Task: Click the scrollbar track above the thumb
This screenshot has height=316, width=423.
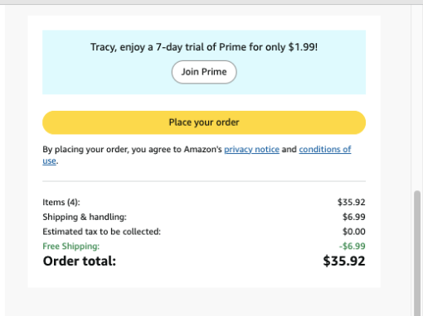Action: tap(417, 97)
